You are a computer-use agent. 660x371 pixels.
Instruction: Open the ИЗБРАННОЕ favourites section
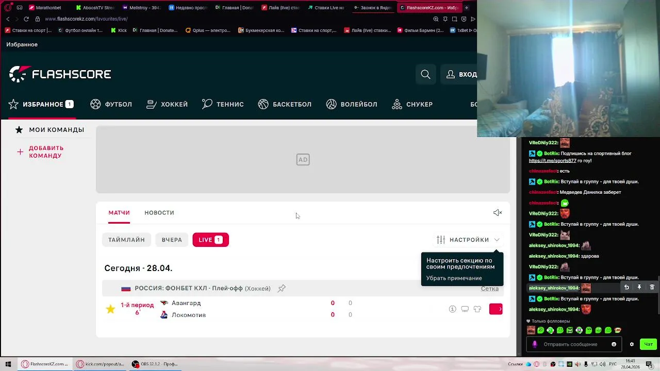tap(41, 104)
